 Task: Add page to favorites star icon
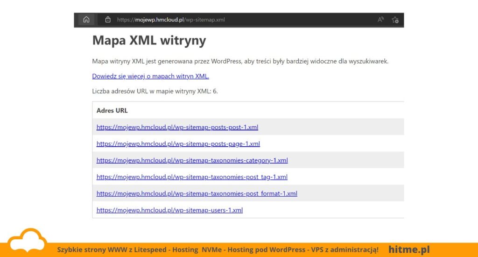click(x=395, y=20)
